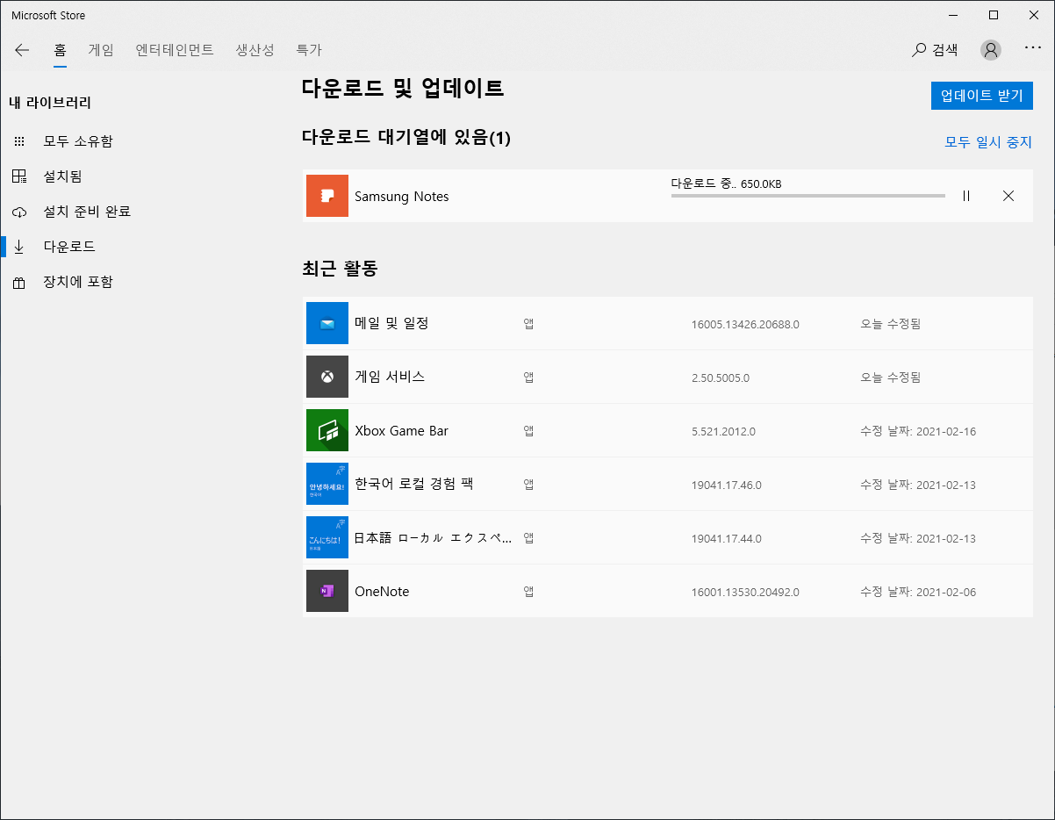This screenshot has width=1055, height=820.
Task: Select 설치 준비 완료 in the sidebar
Action: pos(87,212)
